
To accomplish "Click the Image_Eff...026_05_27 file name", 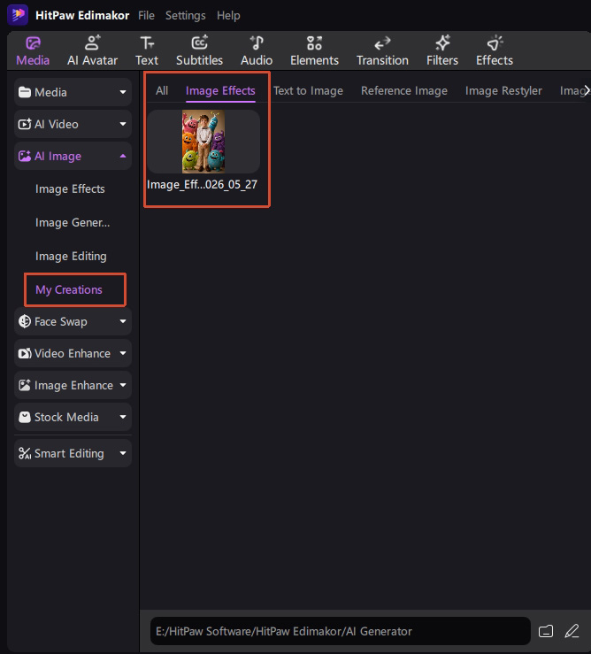I will [x=202, y=184].
